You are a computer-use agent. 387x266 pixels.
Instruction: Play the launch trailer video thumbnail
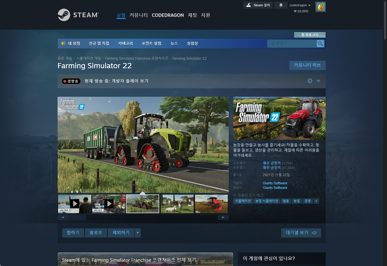[75, 204]
